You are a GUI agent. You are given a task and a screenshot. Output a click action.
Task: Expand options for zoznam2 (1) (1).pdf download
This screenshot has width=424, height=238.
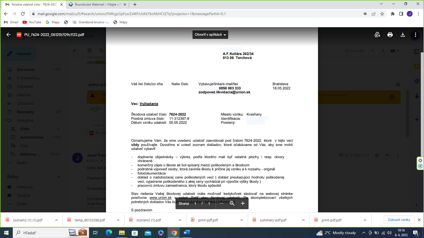56,220
